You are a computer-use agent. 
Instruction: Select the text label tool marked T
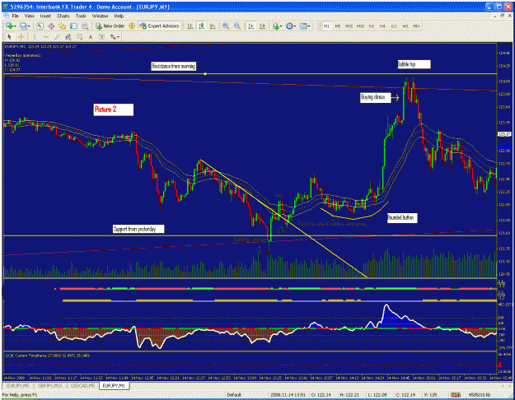(x=102, y=37)
